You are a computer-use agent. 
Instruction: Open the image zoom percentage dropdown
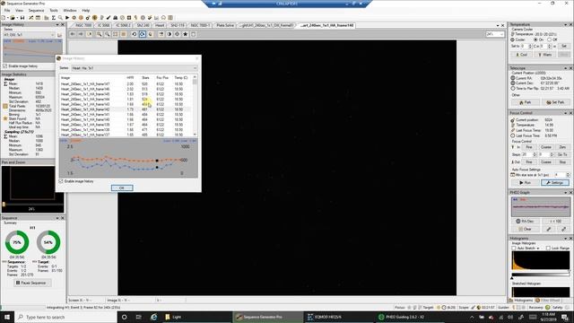[495, 34]
